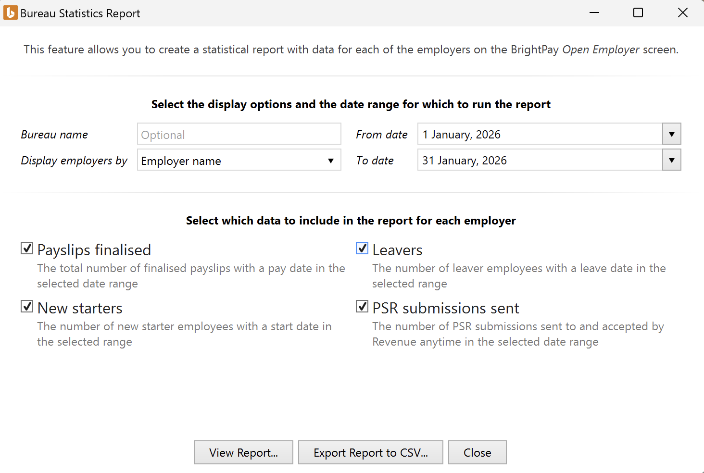This screenshot has height=473, width=704.
Task: Close the window using the title bar X
Action: click(x=682, y=13)
